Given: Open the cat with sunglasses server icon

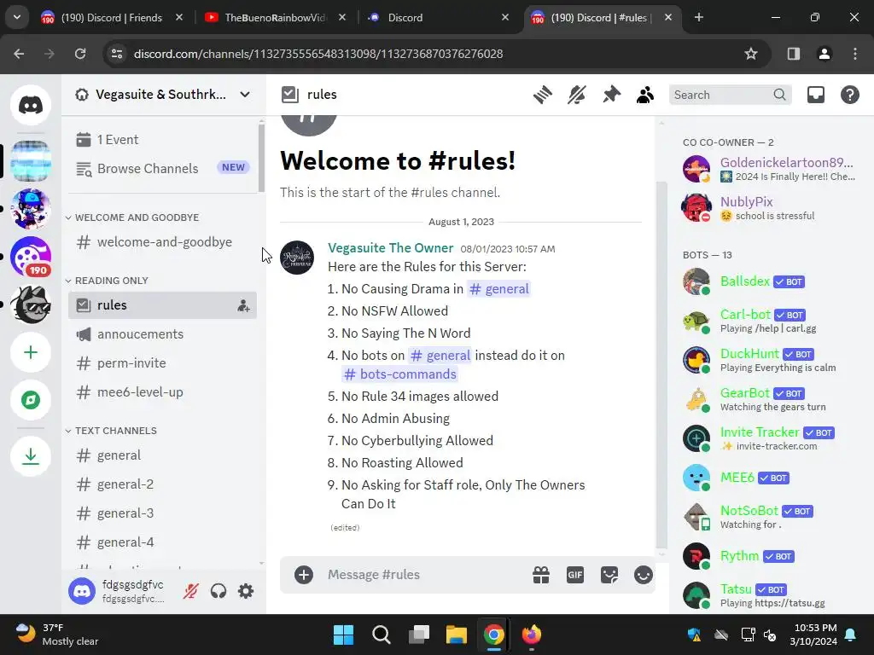Looking at the screenshot, I should pyautogui.click(x=31, y=304).
